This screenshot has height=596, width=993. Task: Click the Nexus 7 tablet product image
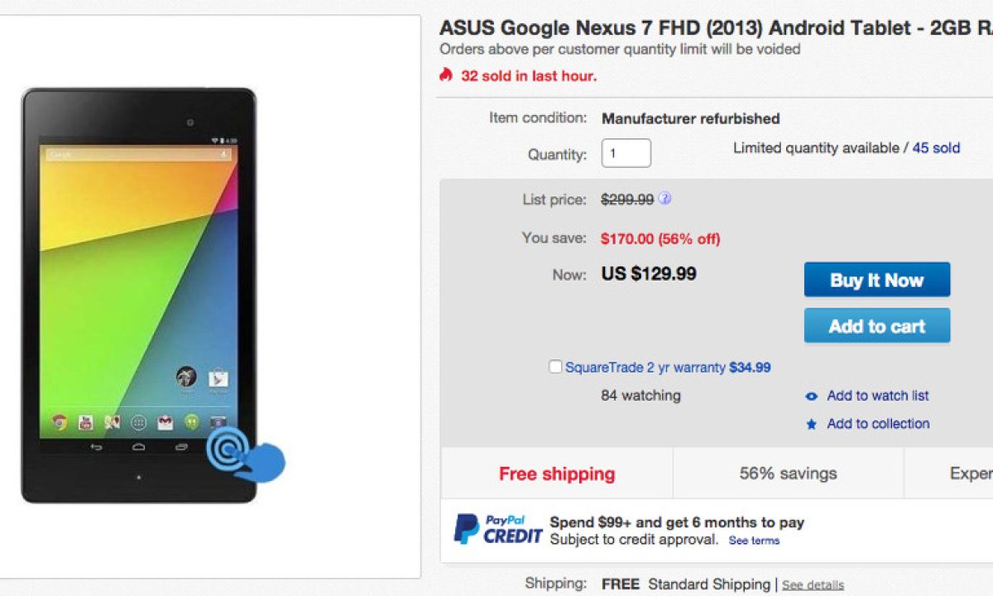click(139, 296)
